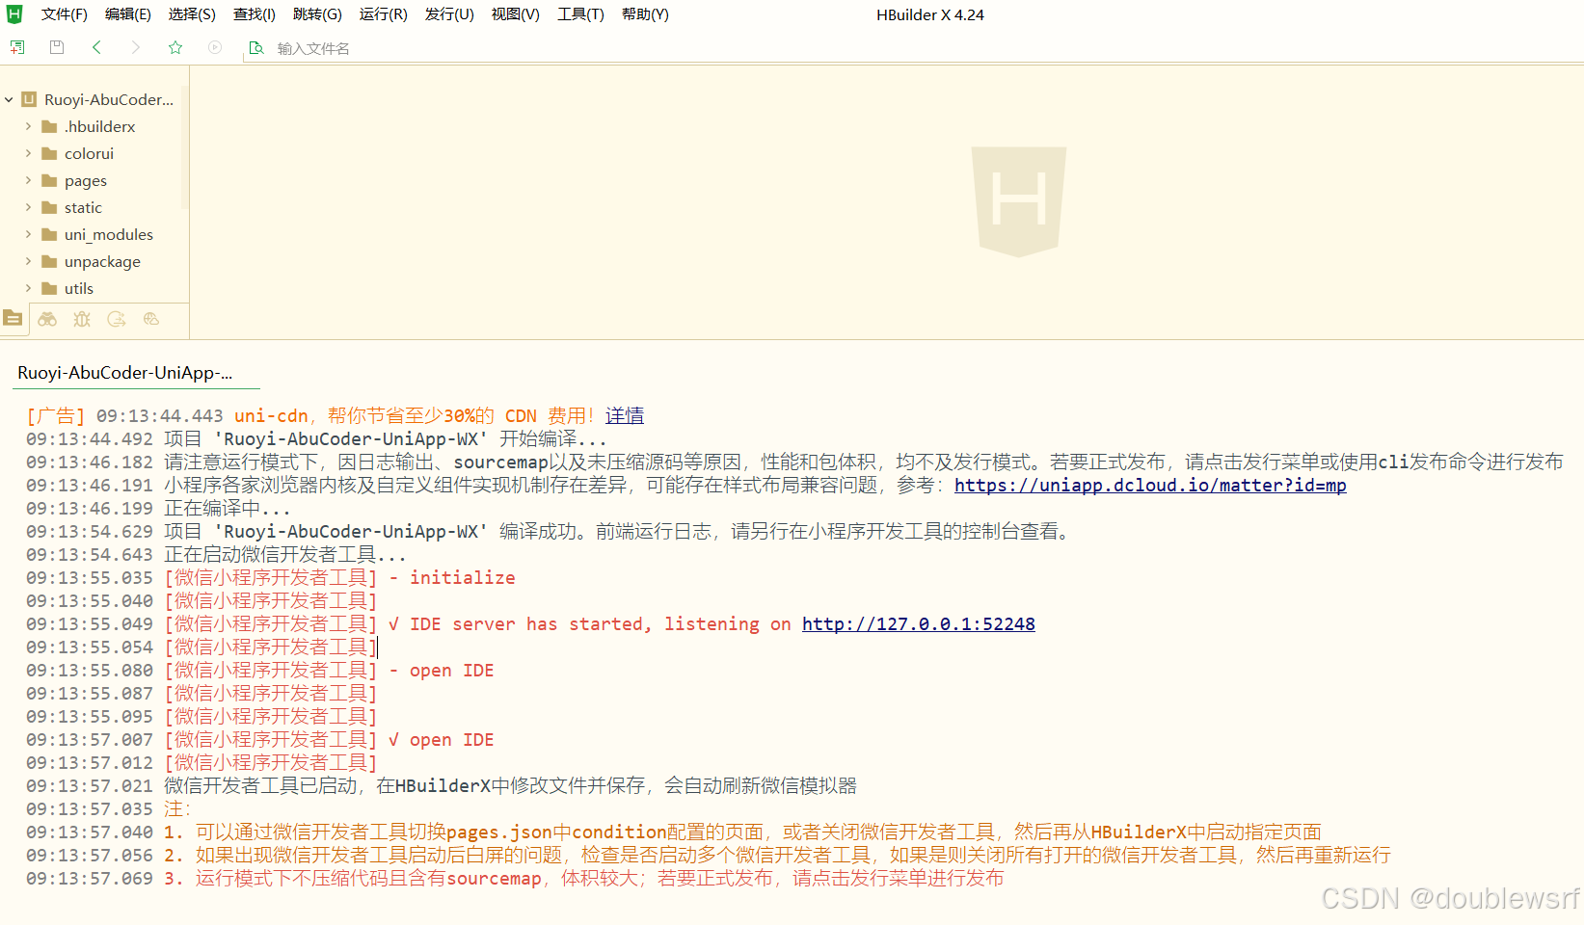Open the 查找(I) menu

tap(255, 14)
